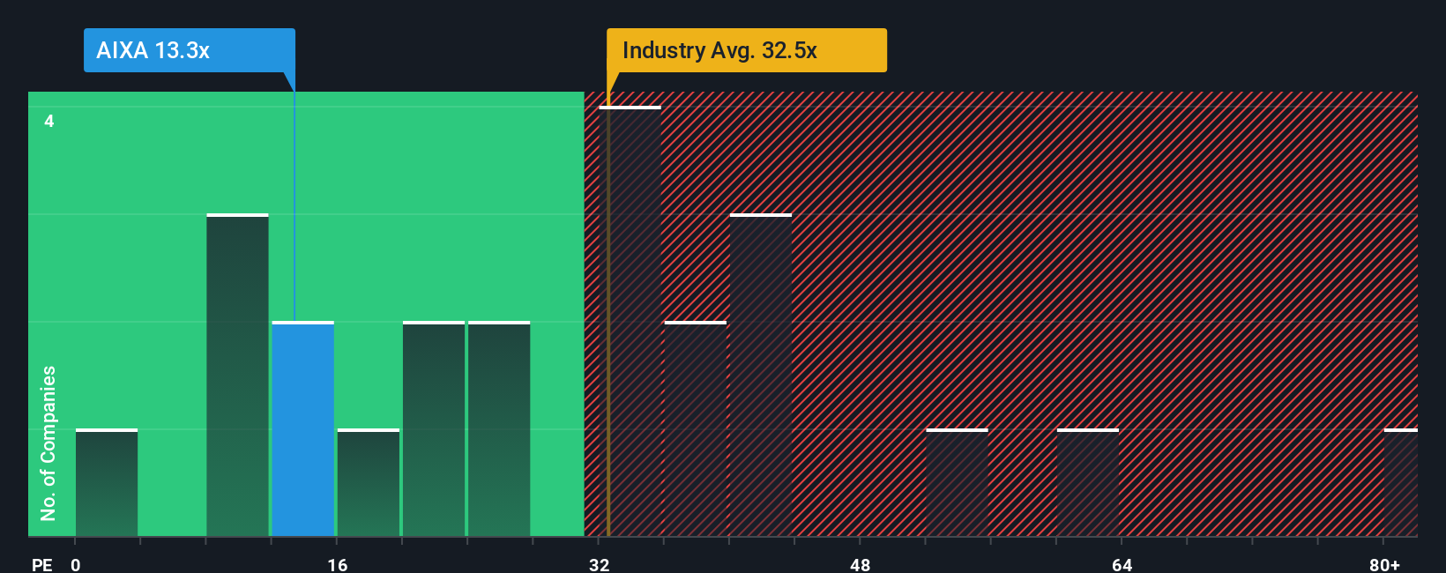1446x573 pixels.
Task: Click the AIXA 13.3x label
Action: [x=189, y=50]
